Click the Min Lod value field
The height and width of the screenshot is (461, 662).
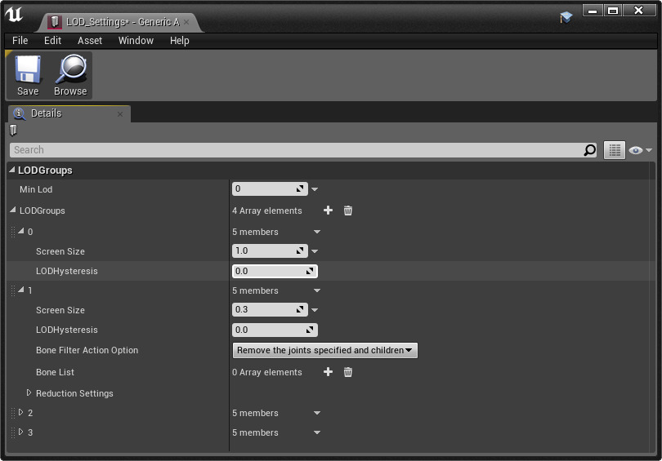click(x=270, y=188)
